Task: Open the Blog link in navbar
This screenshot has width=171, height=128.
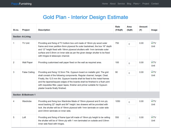Action: point(129,4)
